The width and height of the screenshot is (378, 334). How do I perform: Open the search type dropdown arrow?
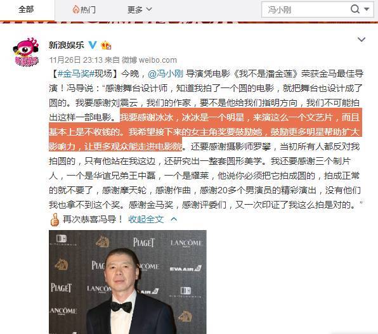(x=367, y=9)
